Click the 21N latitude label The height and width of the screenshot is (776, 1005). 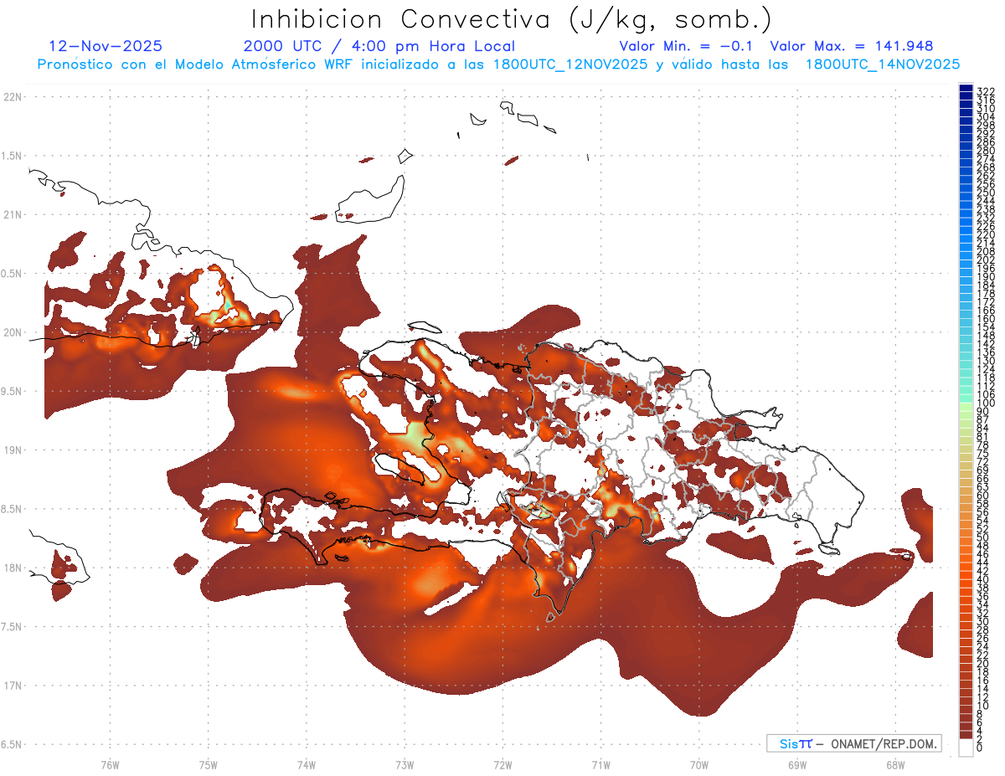click(13, 214)
